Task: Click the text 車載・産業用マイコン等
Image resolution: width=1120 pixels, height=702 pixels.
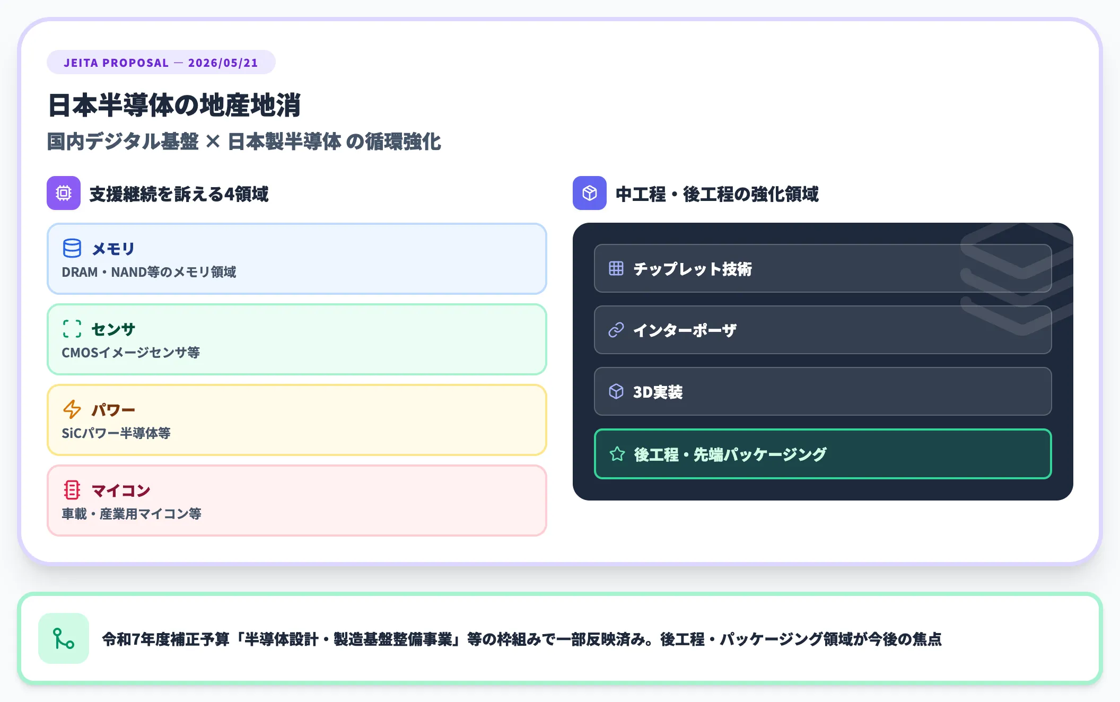Action: (x=132, y=514)
